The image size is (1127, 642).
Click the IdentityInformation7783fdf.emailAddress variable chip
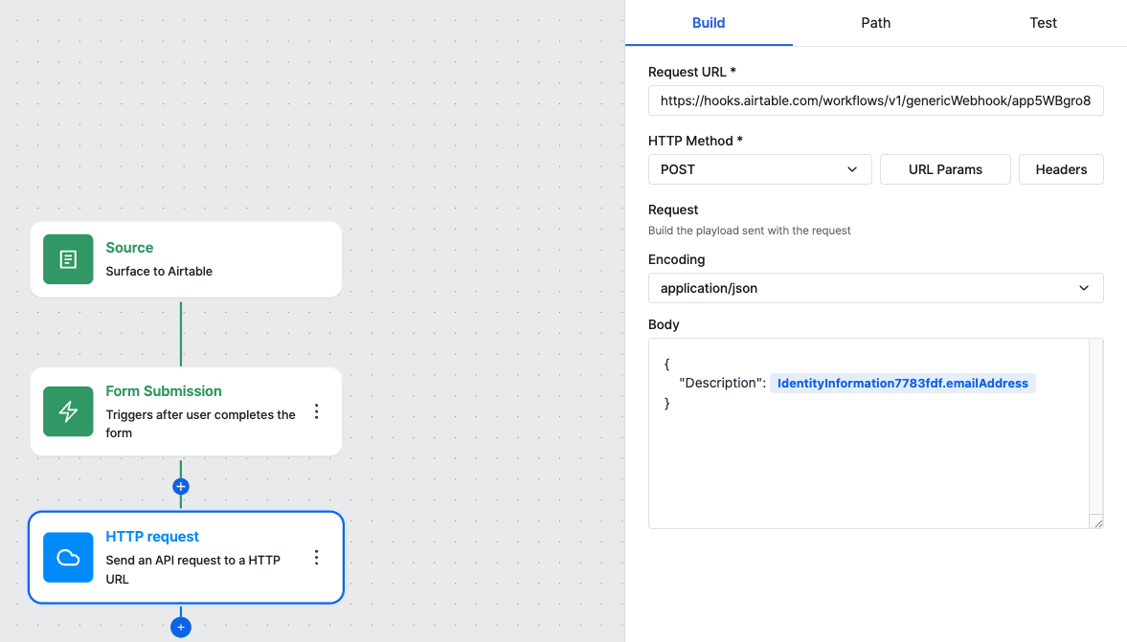pyautogui.click(x=903, y=384)
